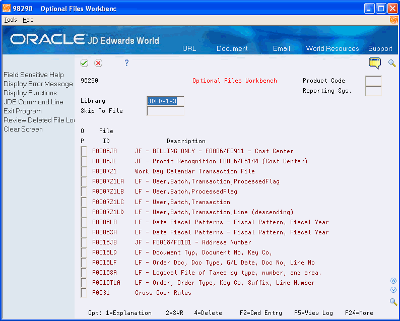
Task: Open JDE Command Line
Action: (x=33, y=102)
